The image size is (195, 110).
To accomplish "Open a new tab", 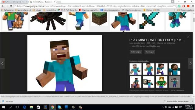I will [59, 2].
